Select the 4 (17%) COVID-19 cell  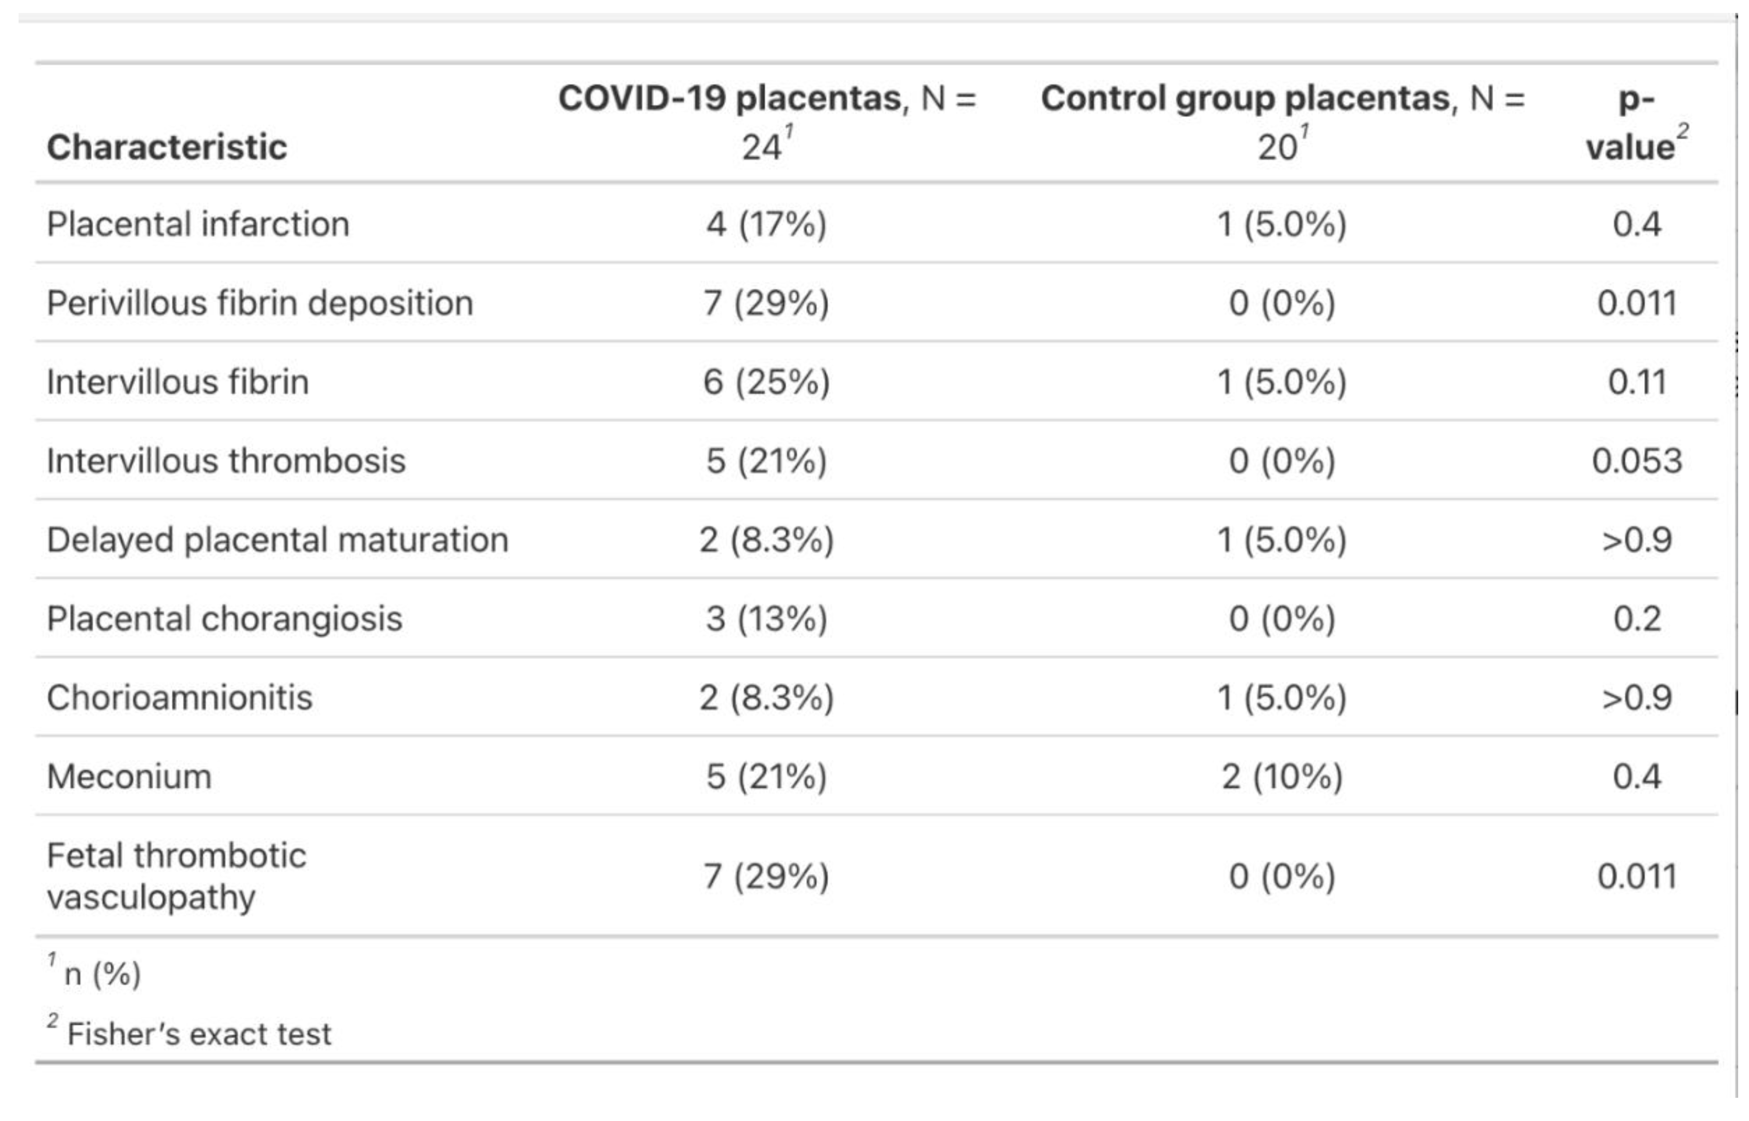pos(766,224)
